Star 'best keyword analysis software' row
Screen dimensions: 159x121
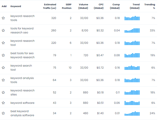[x=3, y=113]
